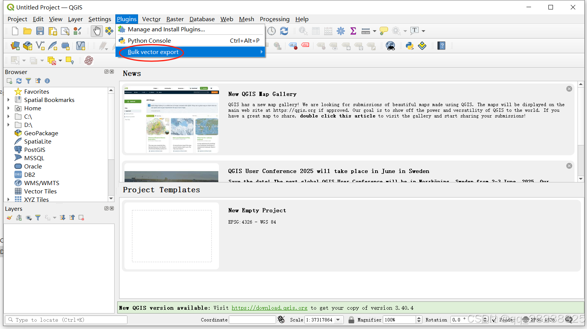
Task: Open the Measure tool dropdown arrow
Action: pos(374,31)
